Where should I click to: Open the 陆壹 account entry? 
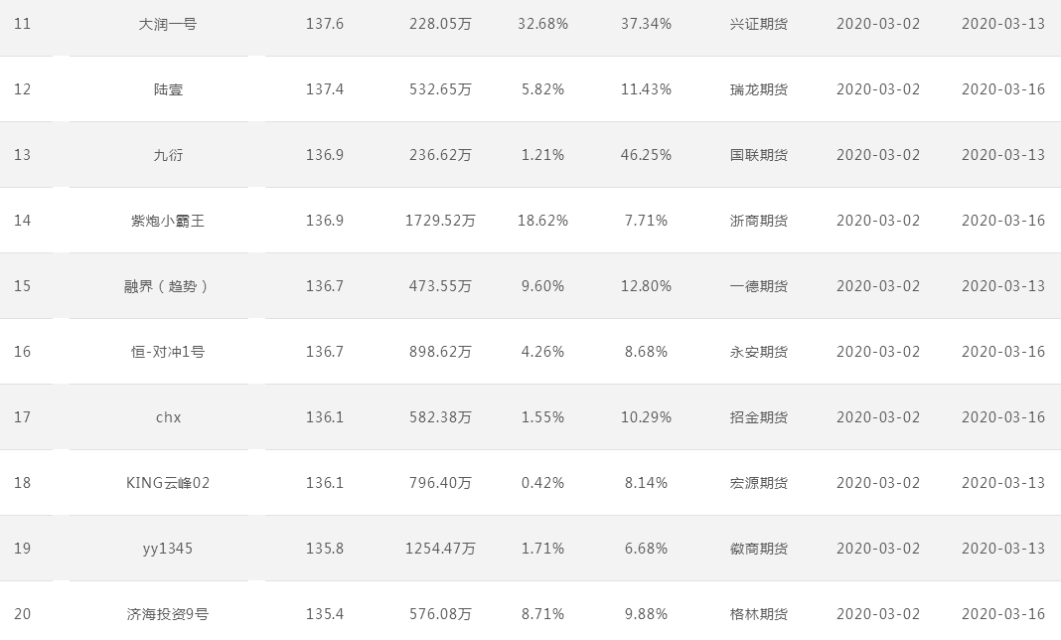click(168, 89)
